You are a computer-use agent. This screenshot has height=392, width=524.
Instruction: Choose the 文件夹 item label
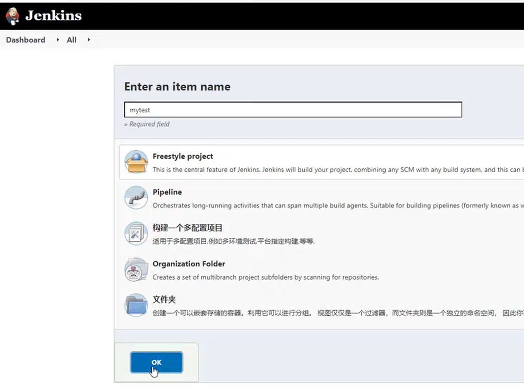164,299
